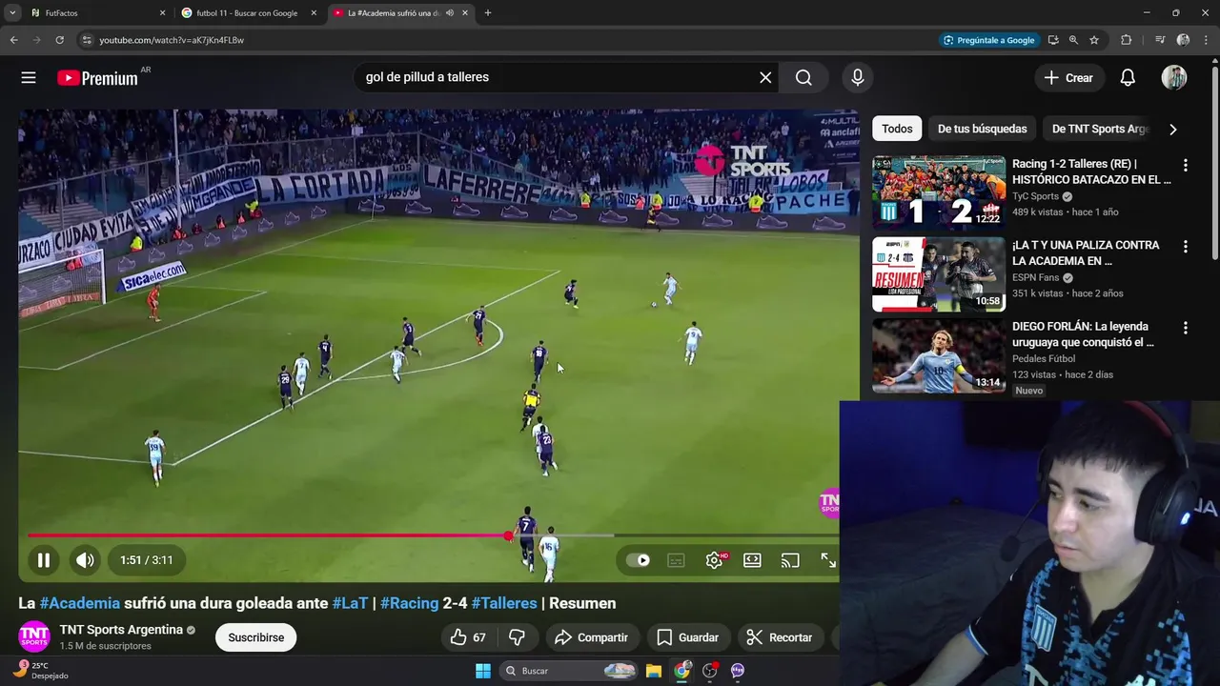The image size is (1220, 686).
Task: Open the YouTube account avatar menu
Action: coord(1174,78)
